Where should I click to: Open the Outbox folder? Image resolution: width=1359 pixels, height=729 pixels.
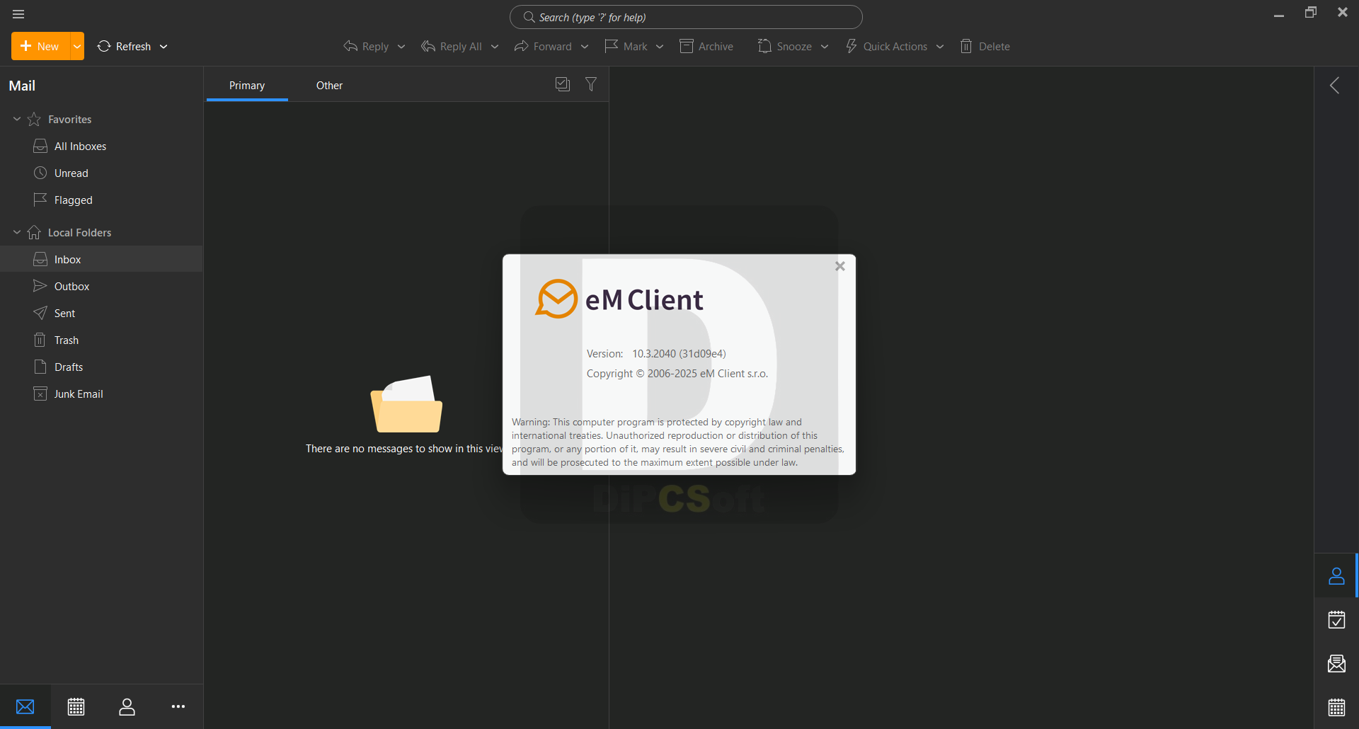point(101,287)
